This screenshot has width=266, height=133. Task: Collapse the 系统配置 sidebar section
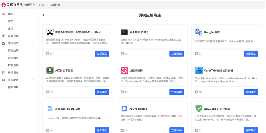[34, 80]
